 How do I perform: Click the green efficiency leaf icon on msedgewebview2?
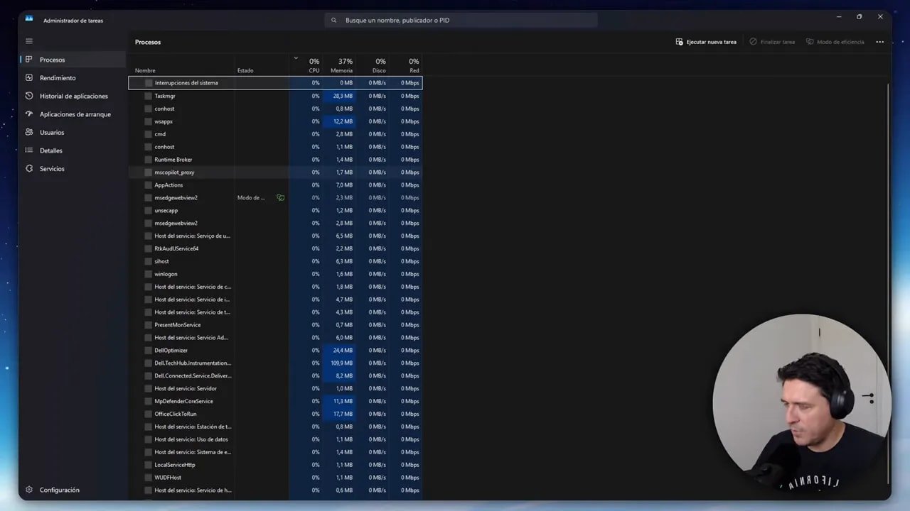point(280,197)
